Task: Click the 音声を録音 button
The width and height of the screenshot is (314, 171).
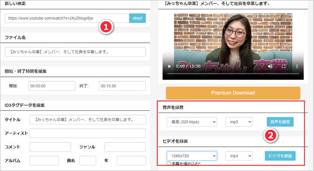Action: tap(280, 122)
